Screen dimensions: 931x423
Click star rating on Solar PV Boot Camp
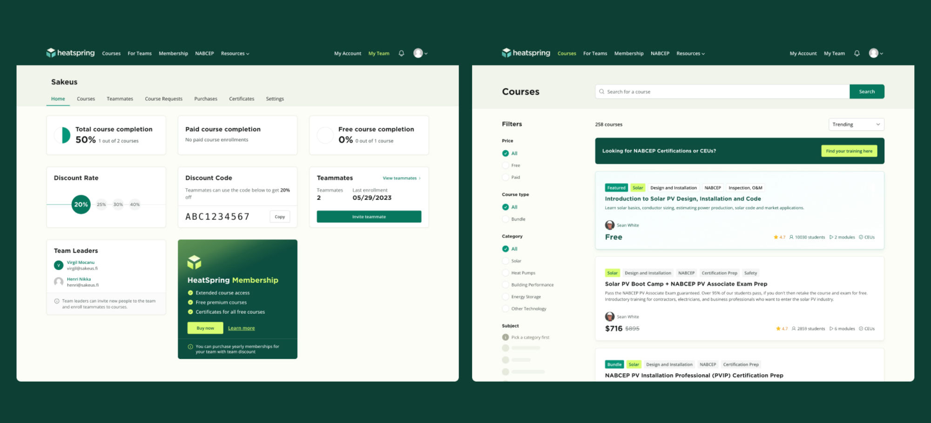[782, 329]
